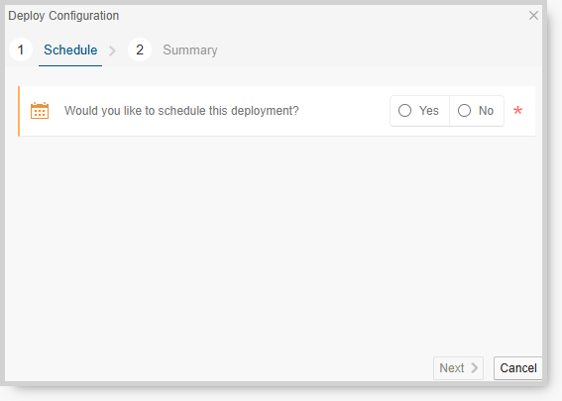Click the Deploy Configuration title text

click(63, 16)
